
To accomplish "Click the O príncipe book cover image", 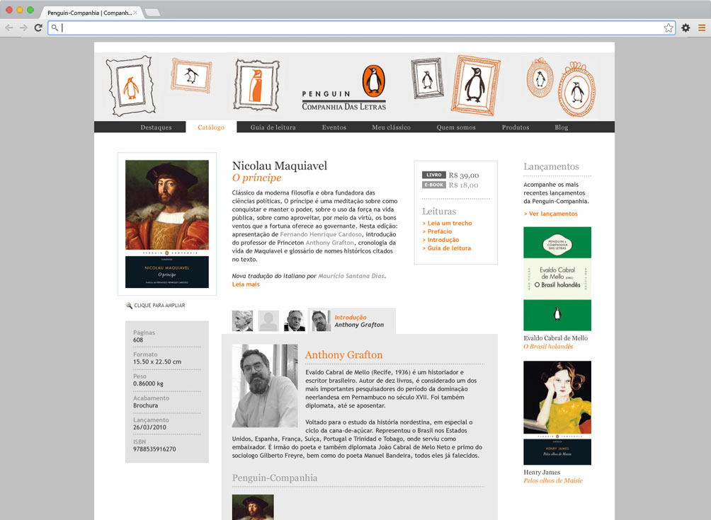I will pos(166,224).
